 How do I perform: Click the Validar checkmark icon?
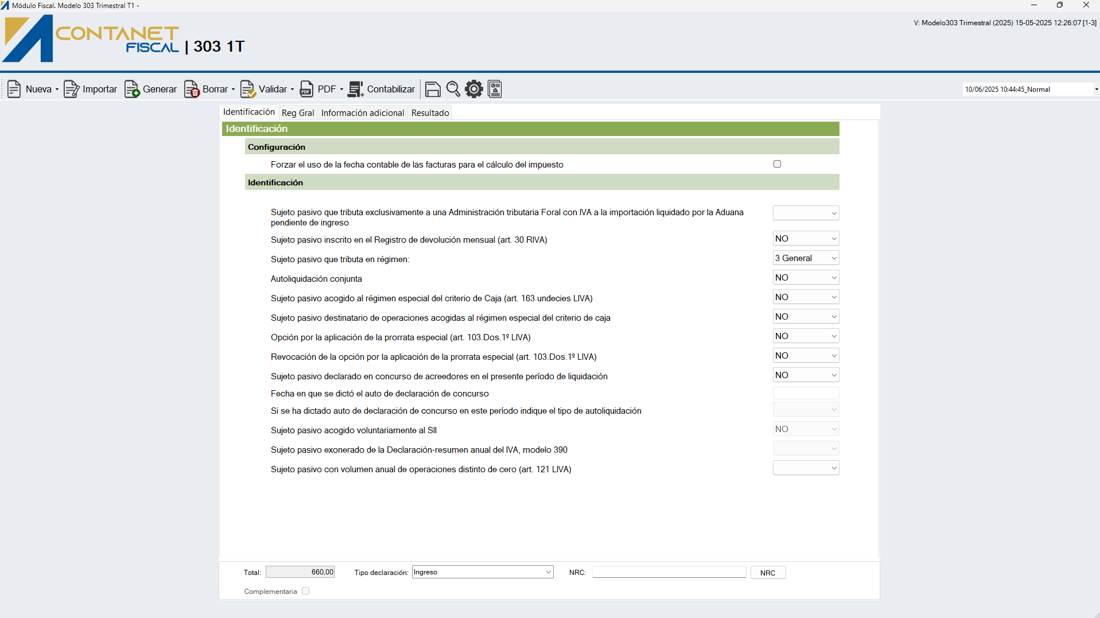248,89
